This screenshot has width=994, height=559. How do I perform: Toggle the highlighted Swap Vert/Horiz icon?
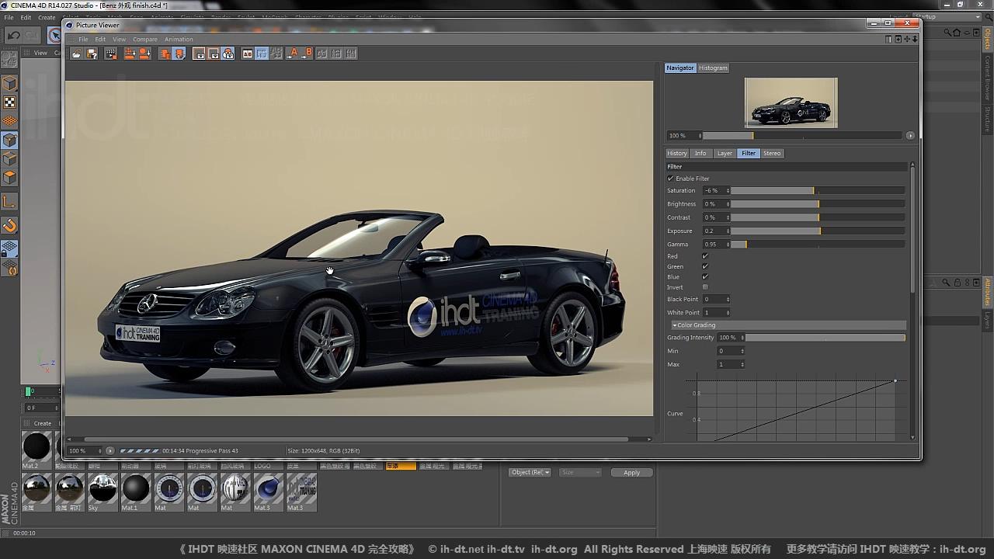pos(262,54)
